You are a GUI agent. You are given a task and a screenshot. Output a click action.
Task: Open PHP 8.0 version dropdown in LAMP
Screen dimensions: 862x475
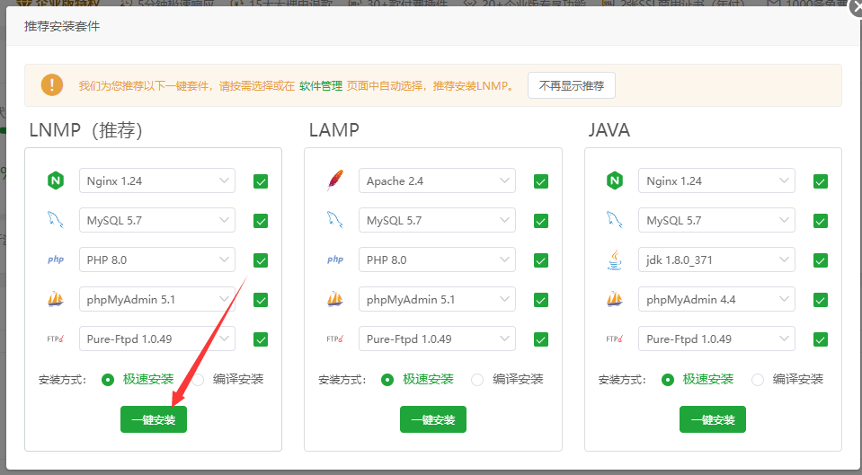tap(437, 259)
